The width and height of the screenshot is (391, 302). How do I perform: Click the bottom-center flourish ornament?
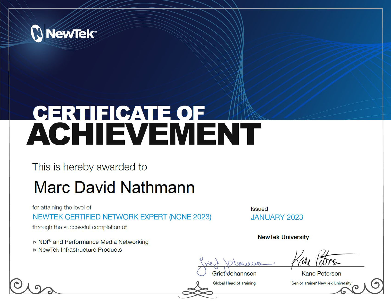[x=198, y=291]
